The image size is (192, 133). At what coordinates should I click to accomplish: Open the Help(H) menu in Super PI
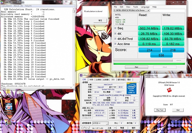[x=28, y=6]
